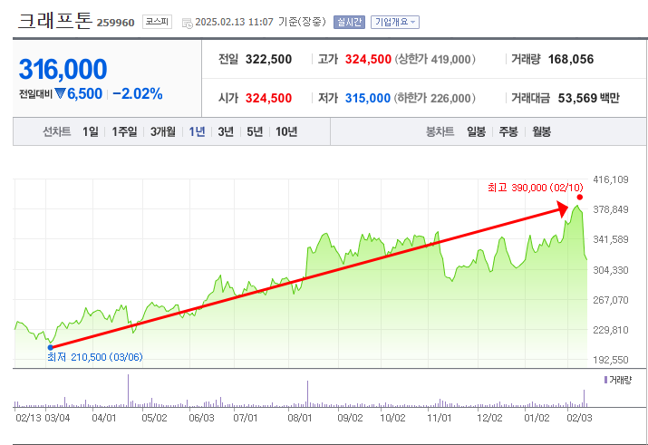The height and width of the screenshot is (445, 648).
Task: Click y-axis label 378,849
Action: (611, 209)
